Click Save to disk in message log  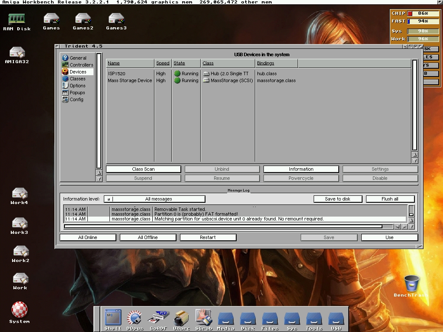337,199
